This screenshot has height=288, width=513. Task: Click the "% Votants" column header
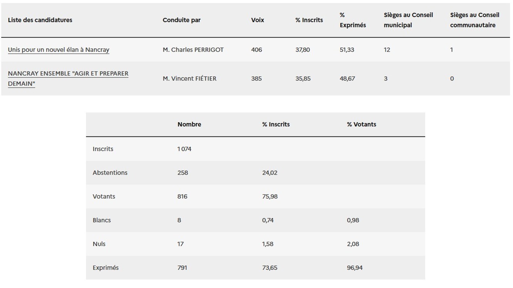[362, 125]
